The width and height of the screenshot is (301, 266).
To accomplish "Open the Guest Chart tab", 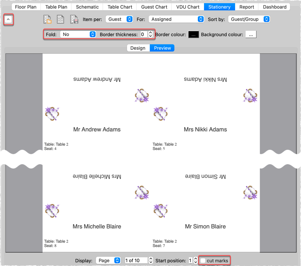I will tap(154, 7).
